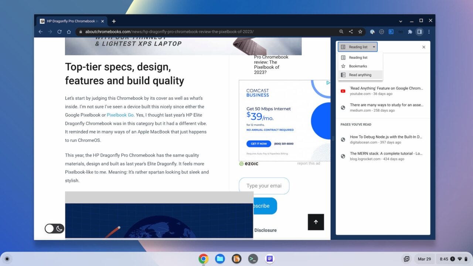Open the Mastodon app from the shelf
Screen dimensions: 473x266
(x=270, y=259)
